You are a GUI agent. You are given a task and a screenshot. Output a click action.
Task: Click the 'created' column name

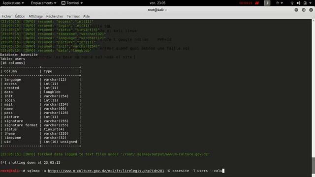coord(11,88)
